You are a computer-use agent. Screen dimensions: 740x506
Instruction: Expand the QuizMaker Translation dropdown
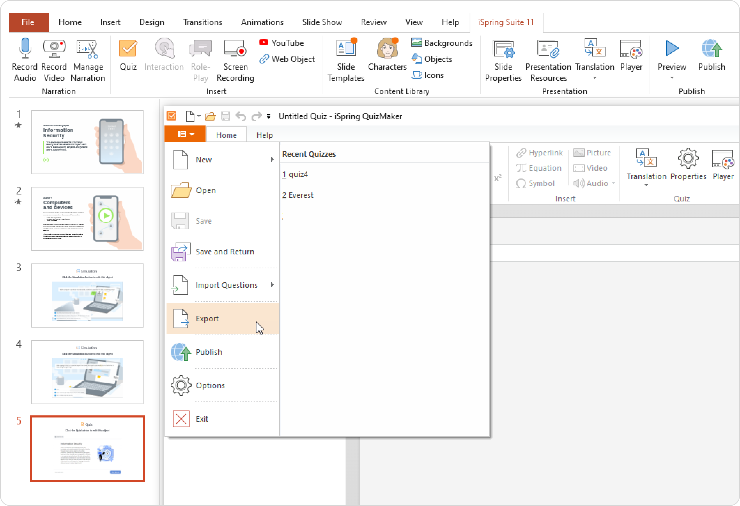pyautogui.click(x=646, y=185)
